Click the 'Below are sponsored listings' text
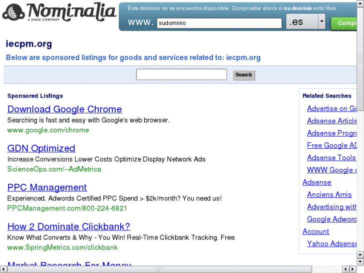The width and height of the screenshot is (364, 273). 133,58
